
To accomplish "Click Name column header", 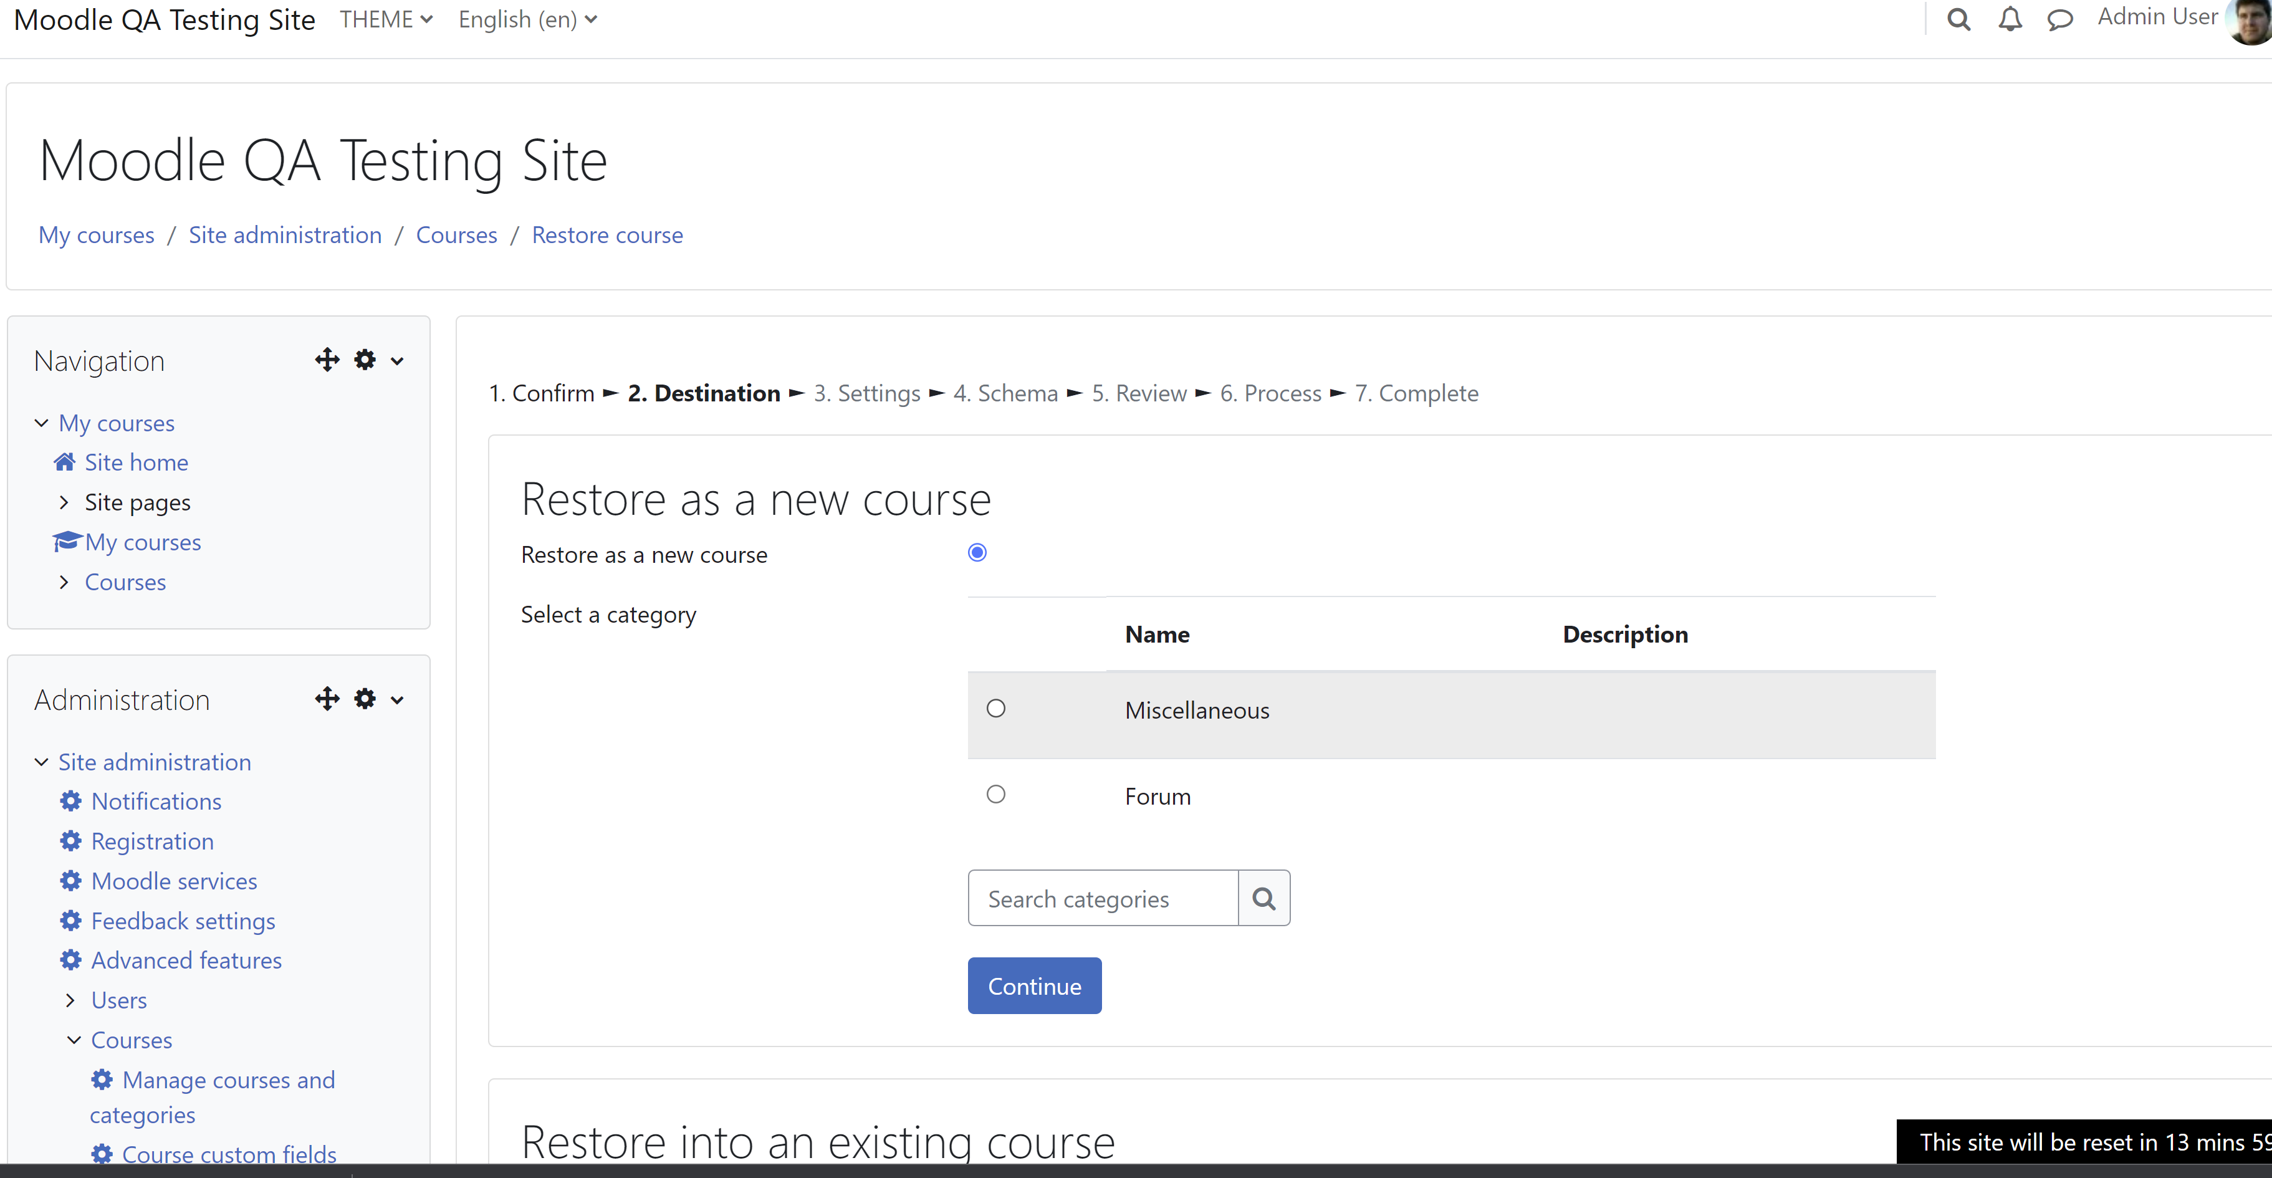I will [x=1157, y=634].
